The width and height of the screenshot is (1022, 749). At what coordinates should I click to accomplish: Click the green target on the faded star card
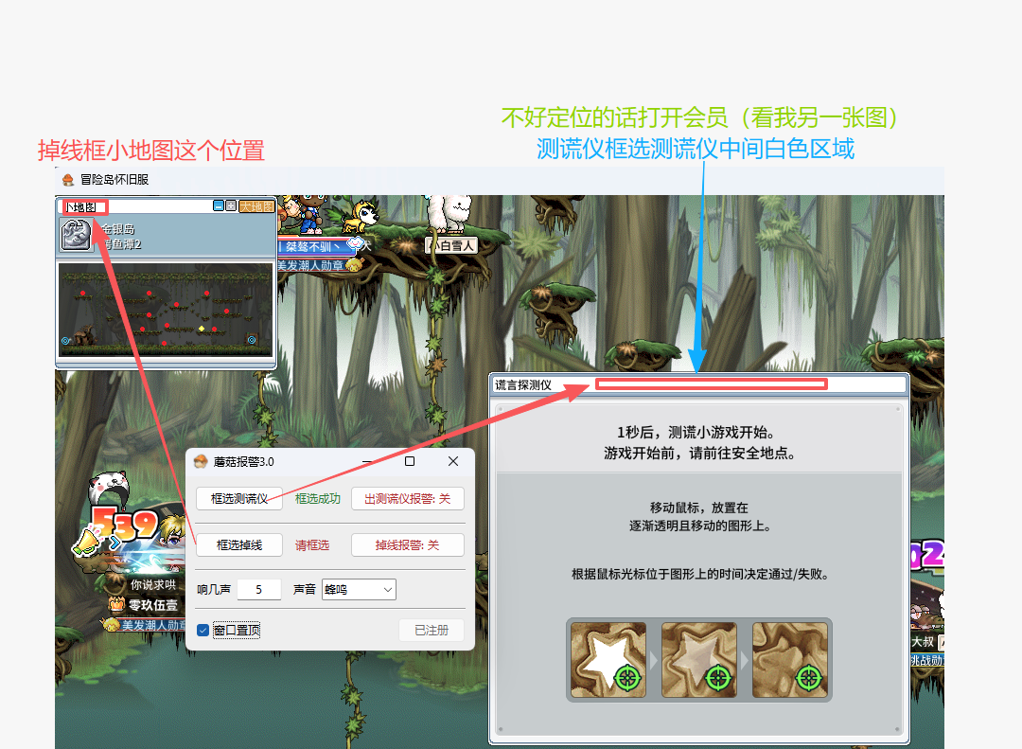(x=718, y=678)
